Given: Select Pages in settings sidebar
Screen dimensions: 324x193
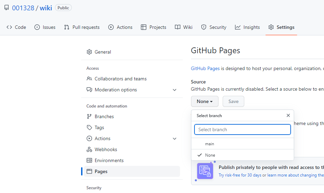Looking at the screenshot, I should (132, 171).
